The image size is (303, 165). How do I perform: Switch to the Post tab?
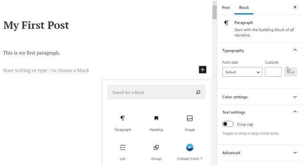click(226, 8)
